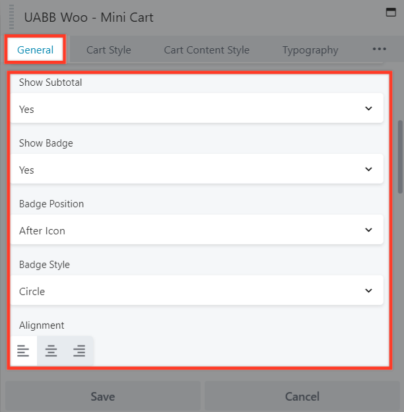
Task: Click the expand panel icon in header
Action: pos(390,12)
